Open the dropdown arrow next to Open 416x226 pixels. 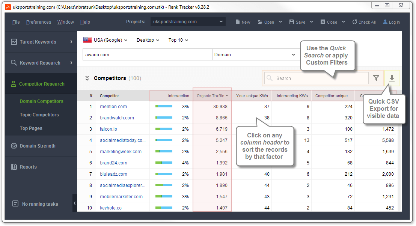pos(280,22)
